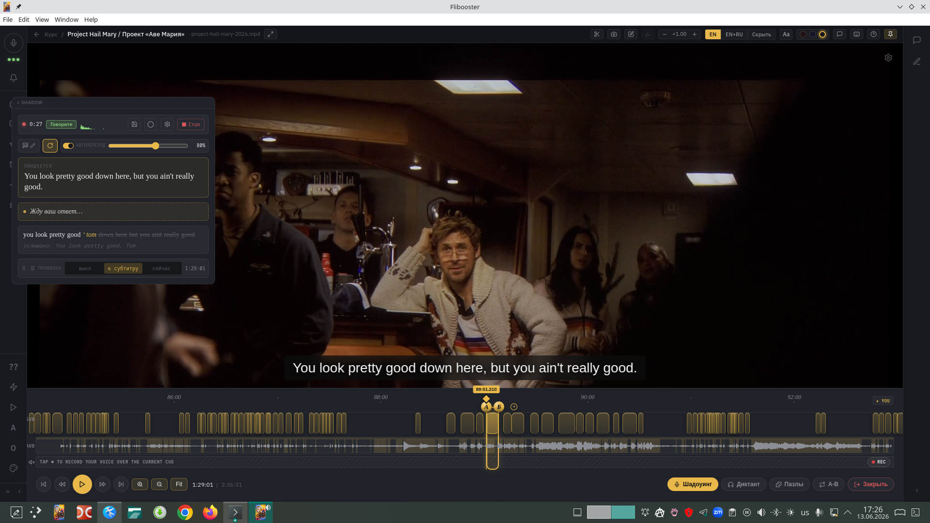Save the shadowing recording with the floppy icon
Screen dimensions: 930x523
[x=134, y=124]
